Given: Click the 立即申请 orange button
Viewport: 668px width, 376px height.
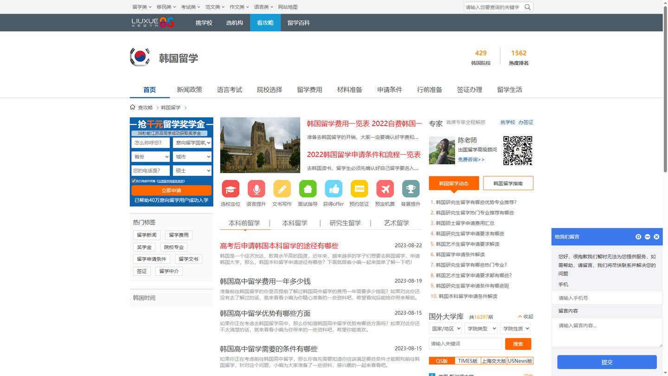Looking at the screenshot, I should coord(171,190).
